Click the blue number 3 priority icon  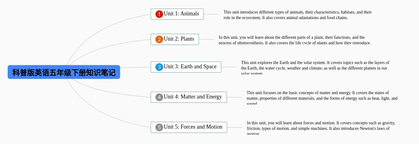point(159,67)
